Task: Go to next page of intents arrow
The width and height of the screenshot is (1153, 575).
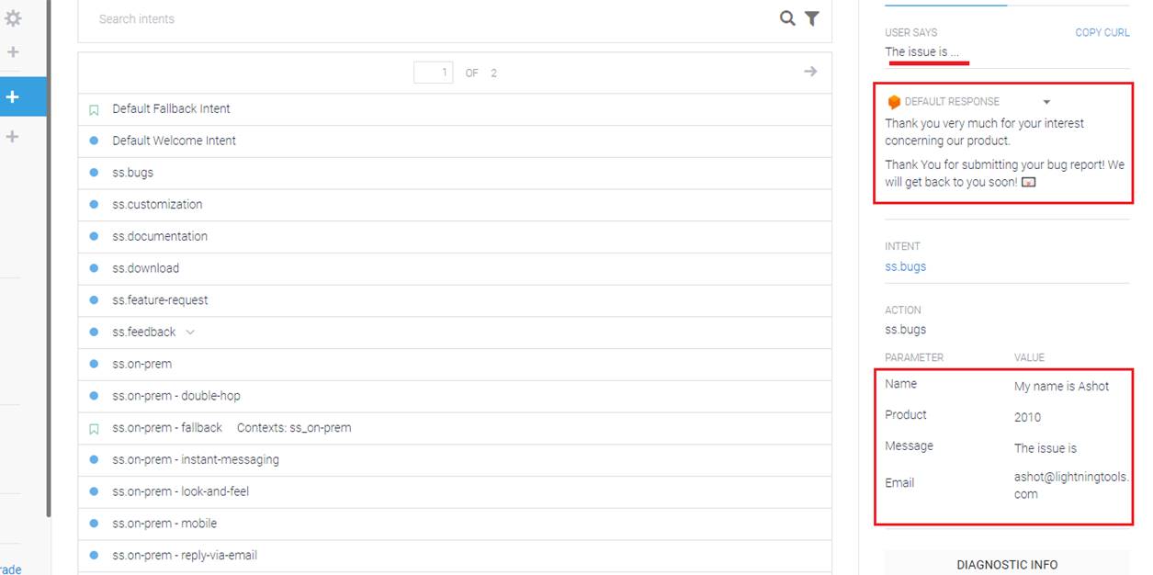Action: click(810, 72)
